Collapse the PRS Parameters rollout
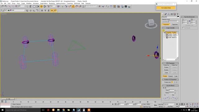This screenshot has width=199, height=112. click(x=170, y=63)
